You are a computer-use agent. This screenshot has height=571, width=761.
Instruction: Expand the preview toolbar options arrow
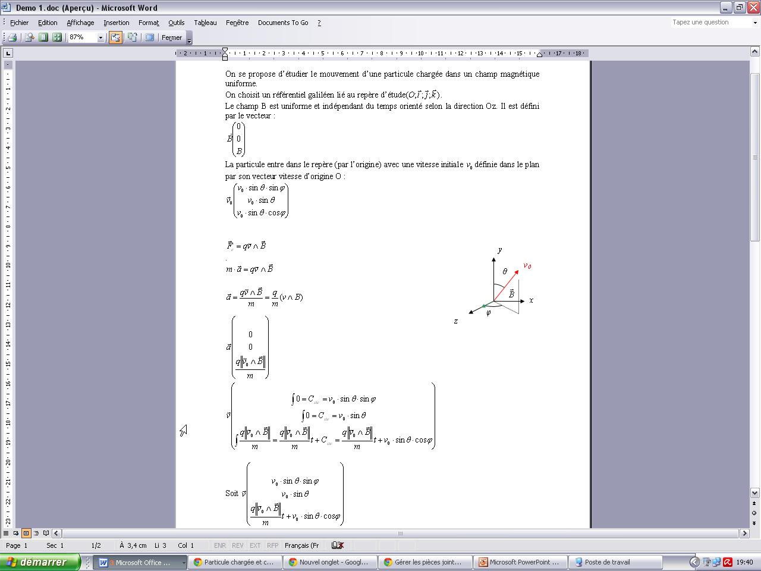point(190,38)
